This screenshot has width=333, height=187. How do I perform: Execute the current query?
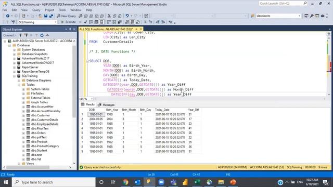68,22
